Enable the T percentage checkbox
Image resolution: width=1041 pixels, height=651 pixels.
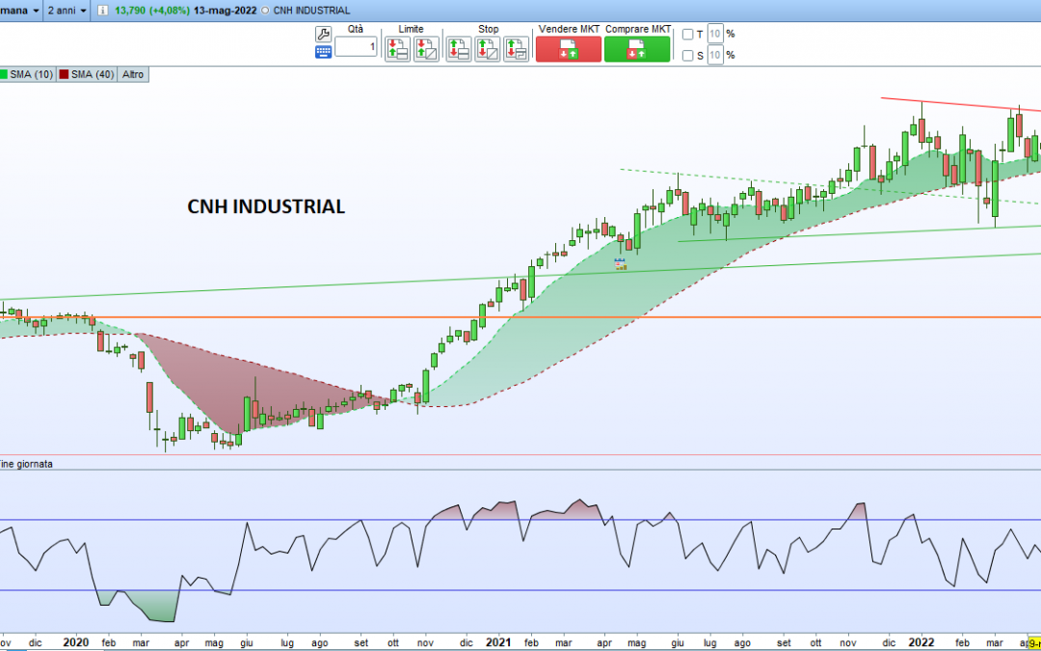[688, 35]
